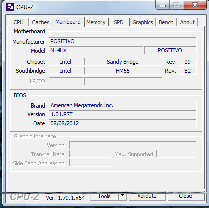Switch to the CPU tab
The image size is (209, 208).
[18, 22]
